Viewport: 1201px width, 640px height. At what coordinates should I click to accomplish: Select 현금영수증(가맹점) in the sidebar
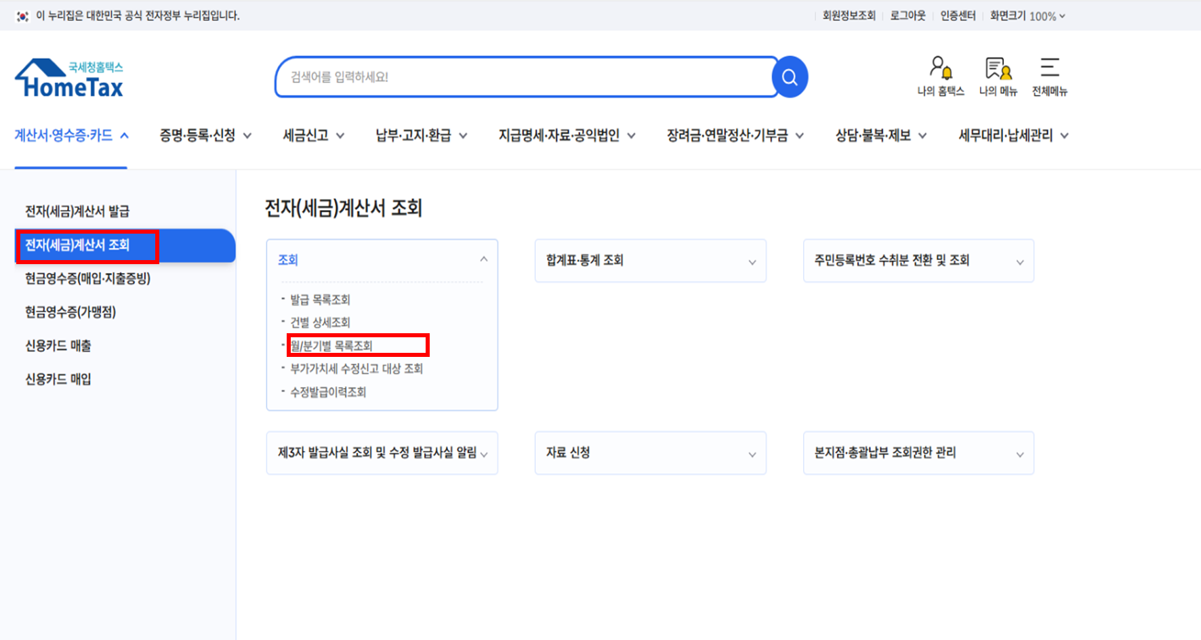70,312
